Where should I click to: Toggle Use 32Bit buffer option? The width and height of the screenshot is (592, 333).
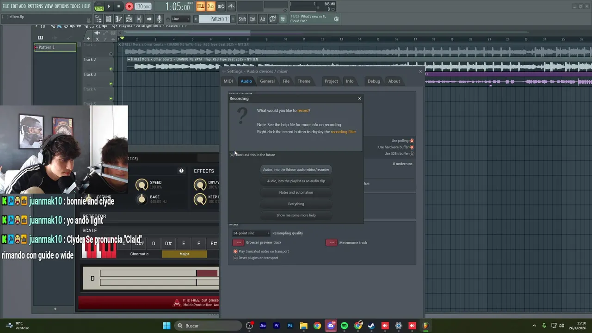tap(412, 154)
